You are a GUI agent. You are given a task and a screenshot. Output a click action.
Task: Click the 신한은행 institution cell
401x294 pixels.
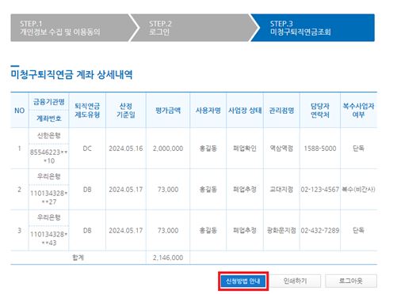pos(49,136)
